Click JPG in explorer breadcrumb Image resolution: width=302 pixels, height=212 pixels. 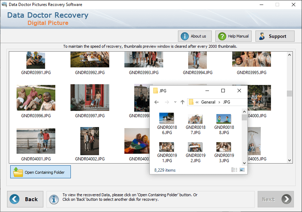[227, 102]
